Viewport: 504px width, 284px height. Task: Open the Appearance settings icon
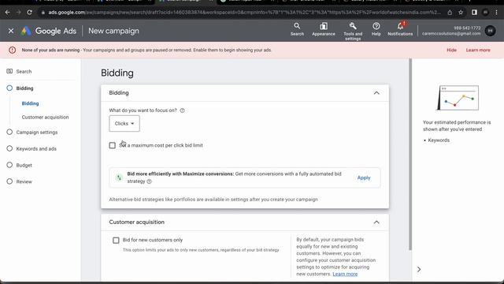324,29
